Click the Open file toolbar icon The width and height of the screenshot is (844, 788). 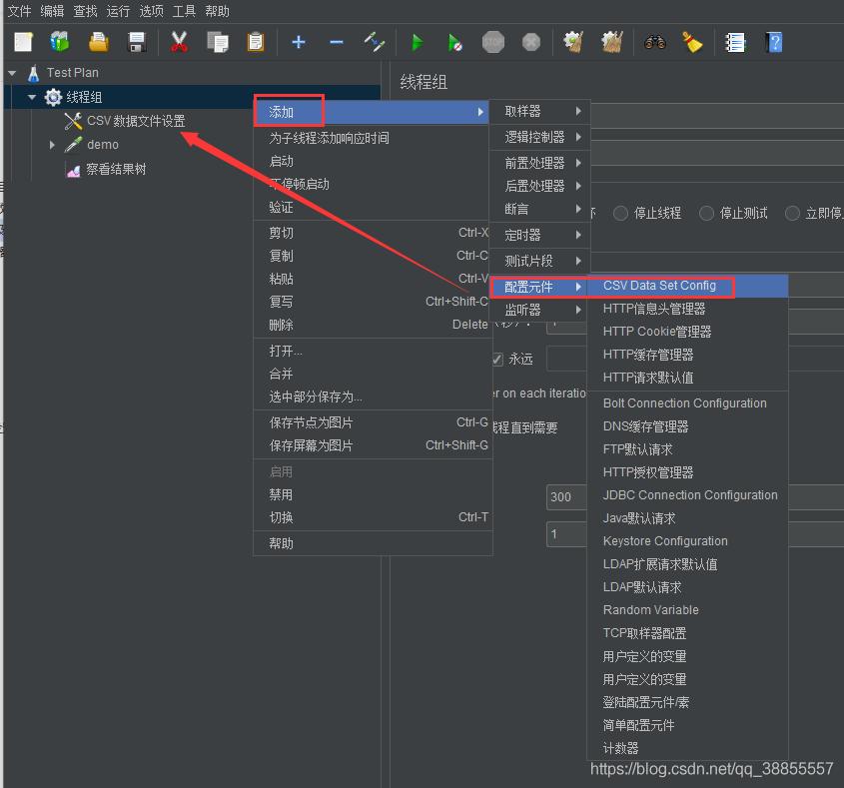click(99, 42)
